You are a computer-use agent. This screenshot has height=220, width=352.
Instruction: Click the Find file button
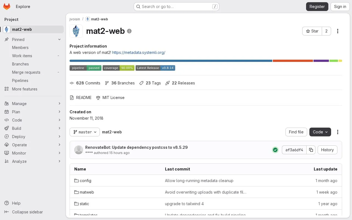click(x=296, y=132)
